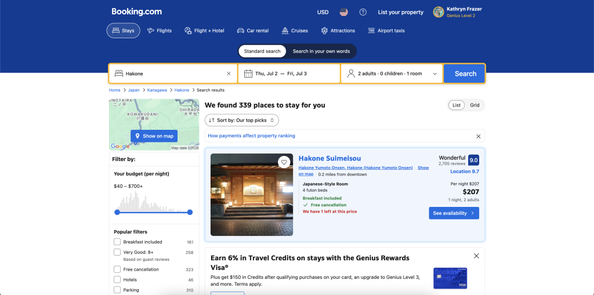Click the Hakone breadcrumb link
The image size is (594, 295).
click(182, 90)
